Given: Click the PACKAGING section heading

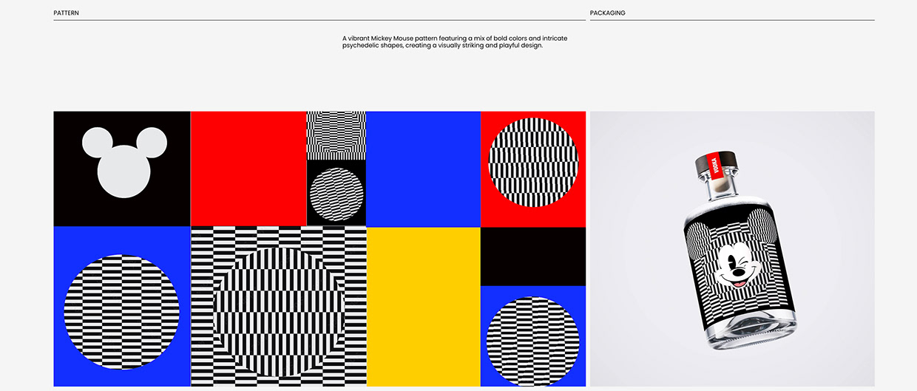Looking at the screenshot, I should click(607, 13).
